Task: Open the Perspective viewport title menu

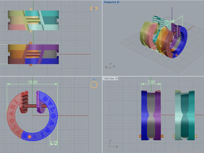Action: point(110,2)
